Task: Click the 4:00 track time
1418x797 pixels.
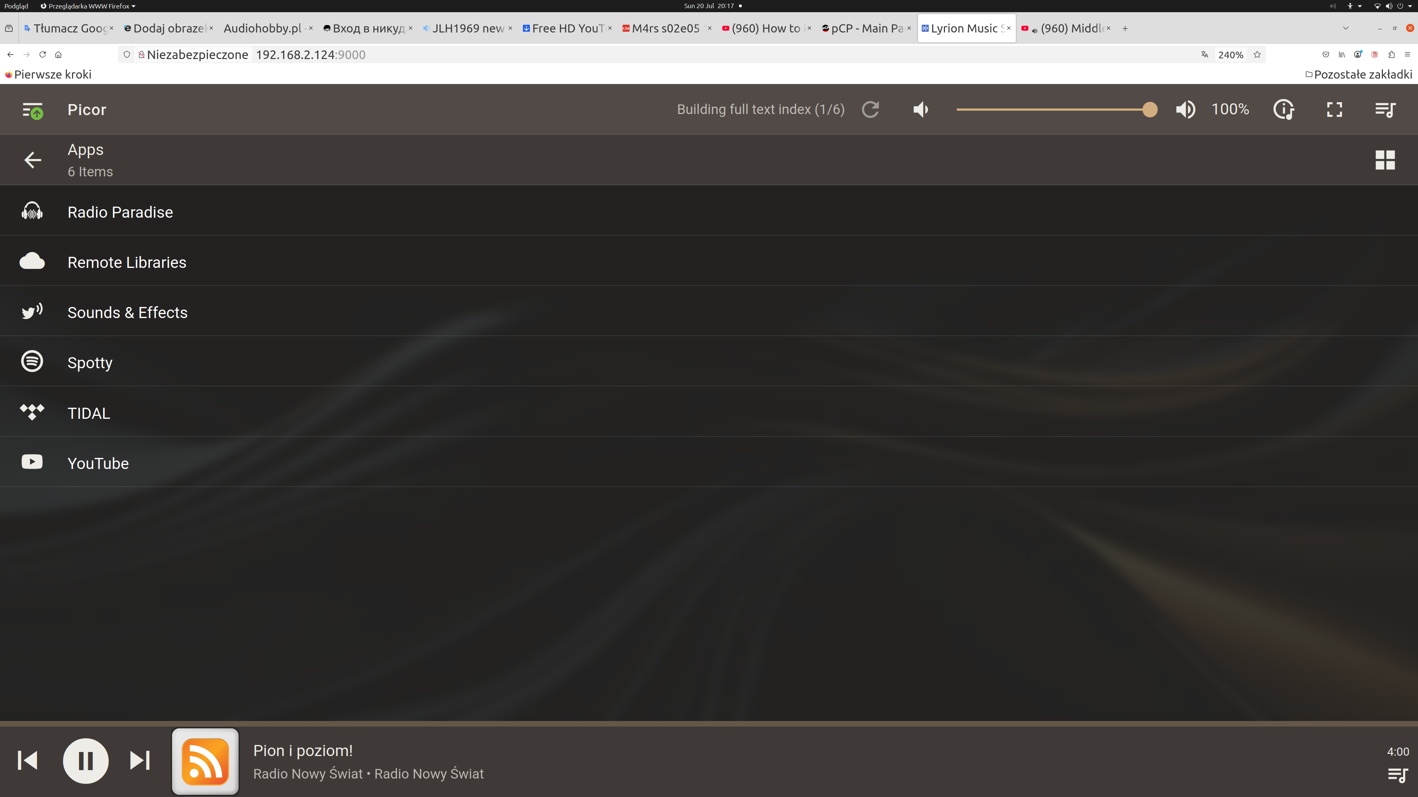Action: [1398, 751]
